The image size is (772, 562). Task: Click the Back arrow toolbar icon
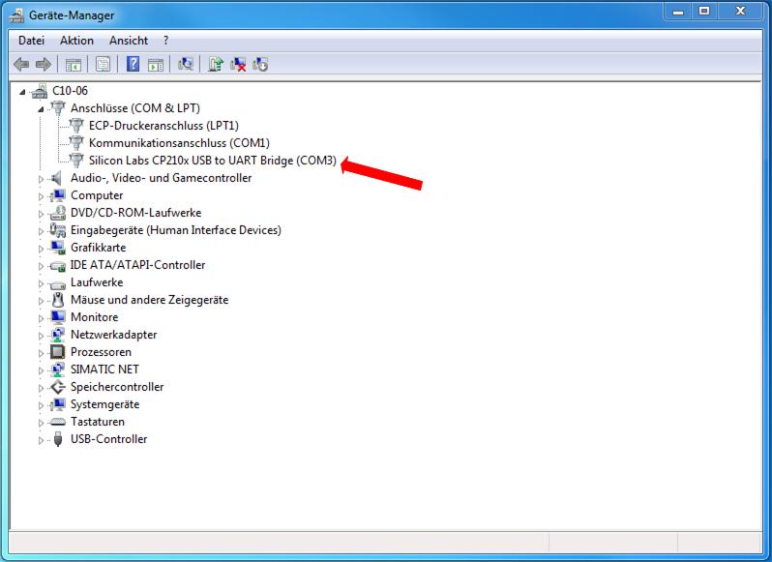21,65
